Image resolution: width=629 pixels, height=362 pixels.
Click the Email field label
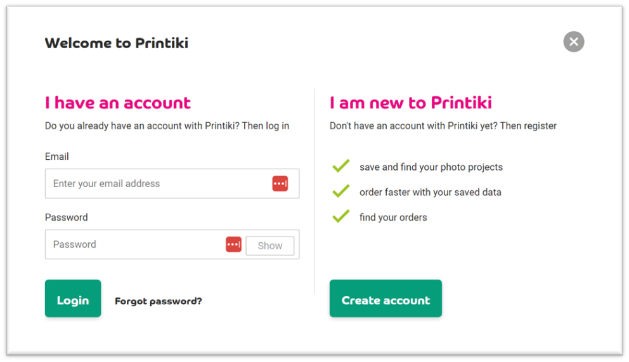[x=57, y=157]
